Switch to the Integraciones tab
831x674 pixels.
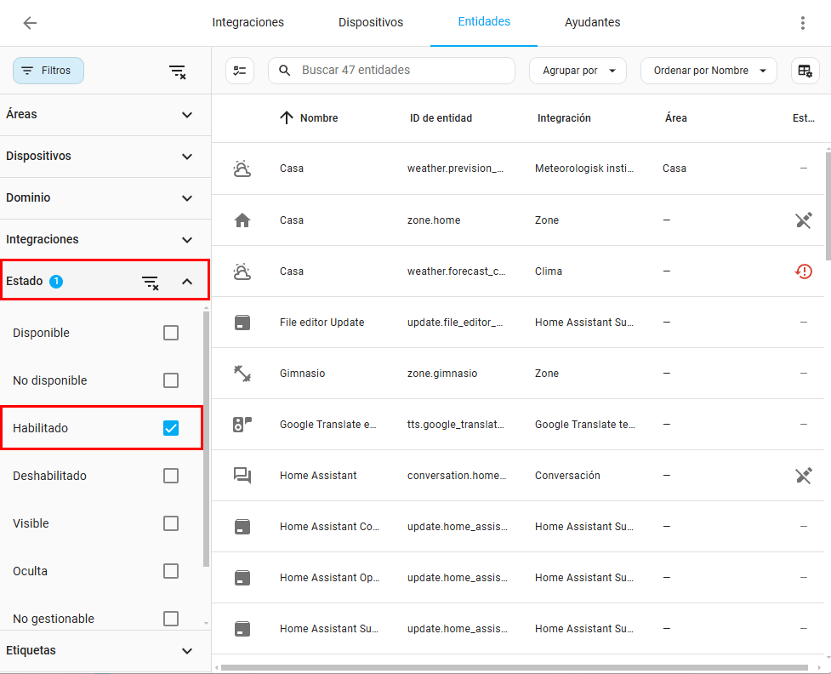[x=248, y=23]
